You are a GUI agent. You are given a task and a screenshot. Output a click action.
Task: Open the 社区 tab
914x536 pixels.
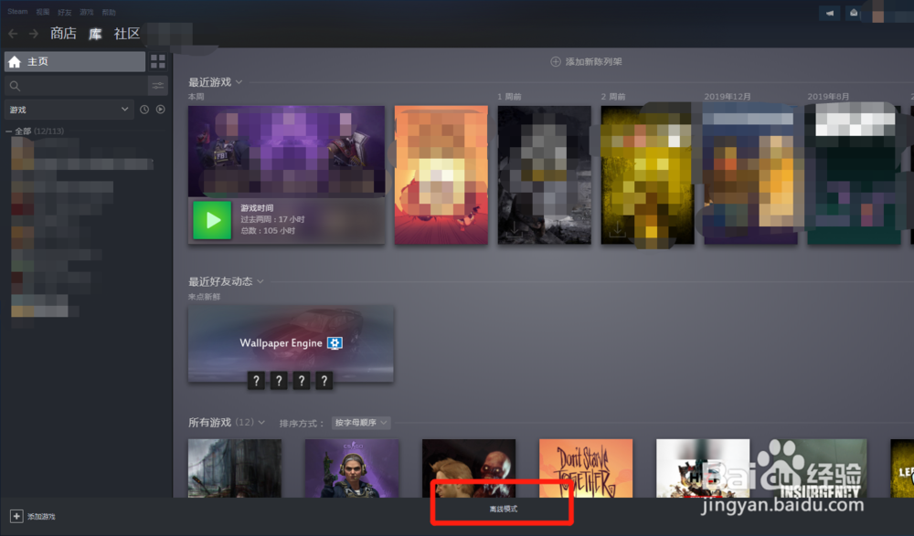(x=127, y=34)
